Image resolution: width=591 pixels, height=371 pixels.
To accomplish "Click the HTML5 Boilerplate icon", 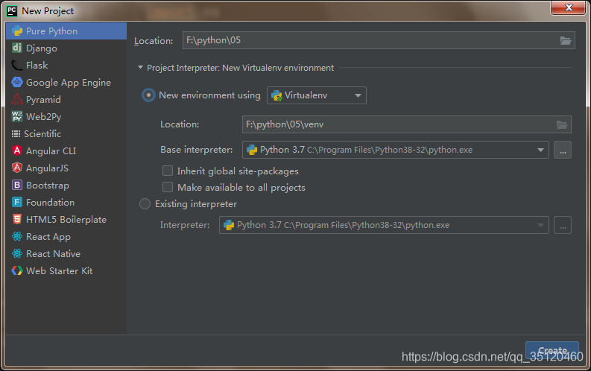I will click(x=17, y=219).
